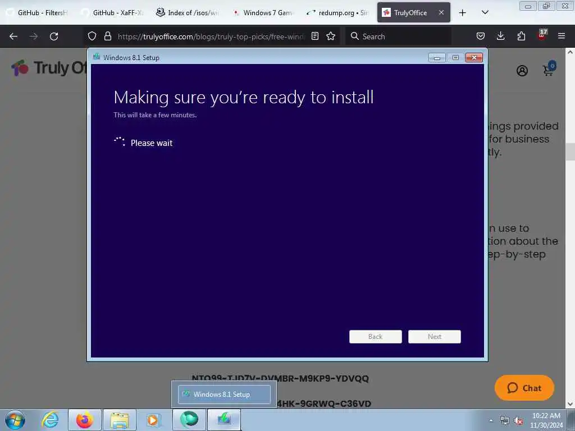
Task: Click the Back button in Windows 8.1 Setup
Action: point(376,337)
